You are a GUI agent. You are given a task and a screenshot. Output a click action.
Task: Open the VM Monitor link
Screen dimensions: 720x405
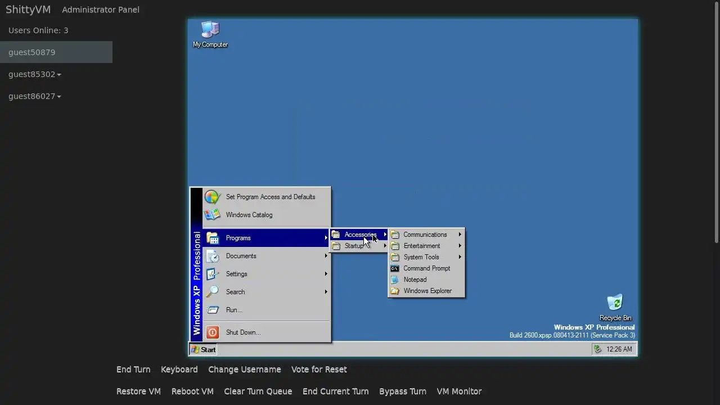pyautogui.click(x=459, y=391)
